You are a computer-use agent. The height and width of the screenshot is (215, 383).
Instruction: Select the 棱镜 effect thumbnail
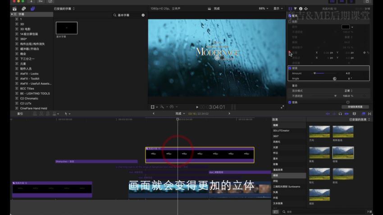tap(343, 153)
